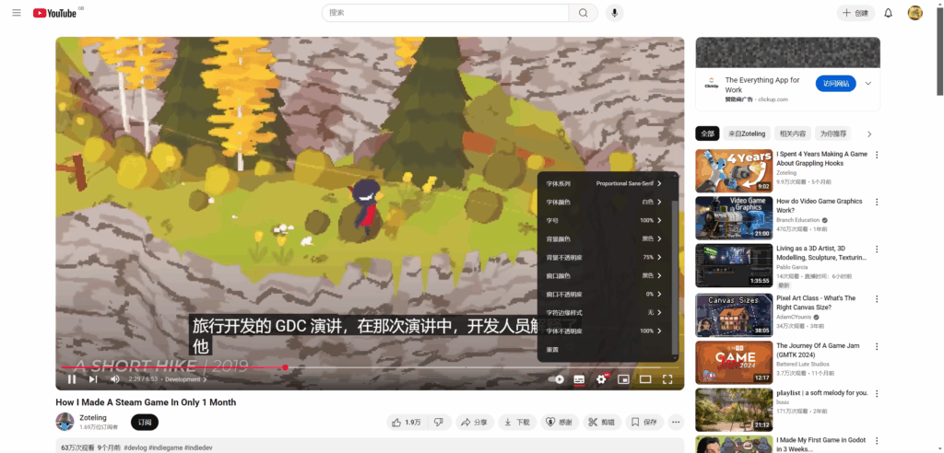Viewport: 944px width, 453px height.
Task: Open Zoteling channel avatar
Action: pyautogui.click(x=65, y=422)
